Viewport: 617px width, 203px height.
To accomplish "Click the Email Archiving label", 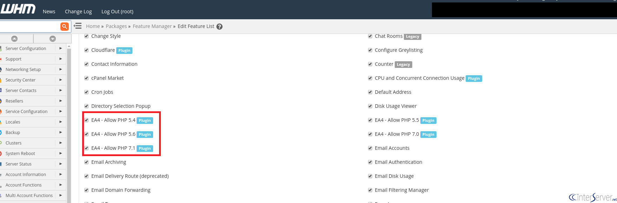I will tap(109, 162).
